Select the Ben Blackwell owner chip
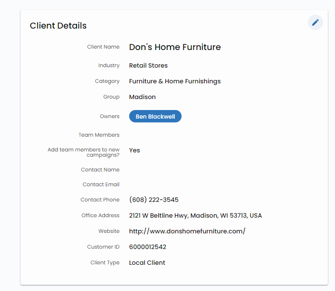 click(x=155, y=117)
